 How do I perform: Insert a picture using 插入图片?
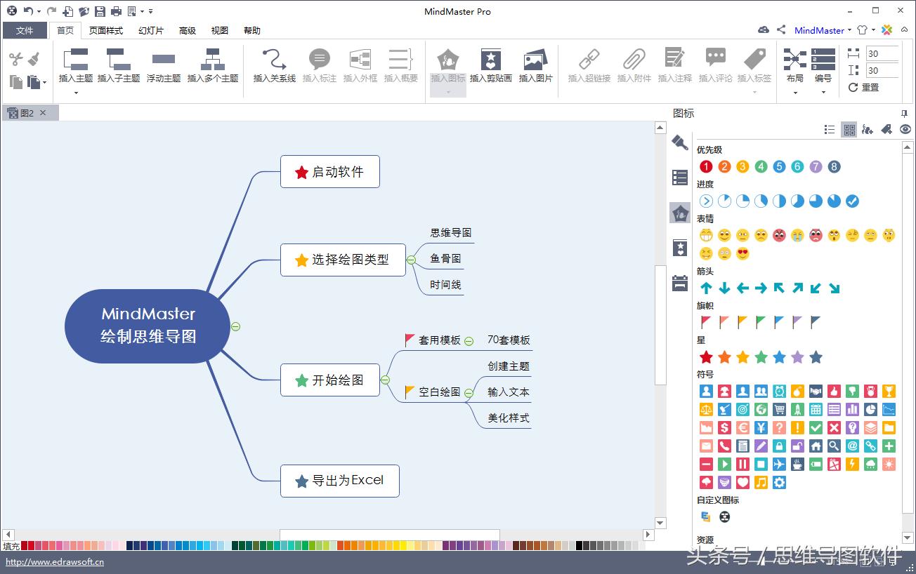[x=535, y=67]
